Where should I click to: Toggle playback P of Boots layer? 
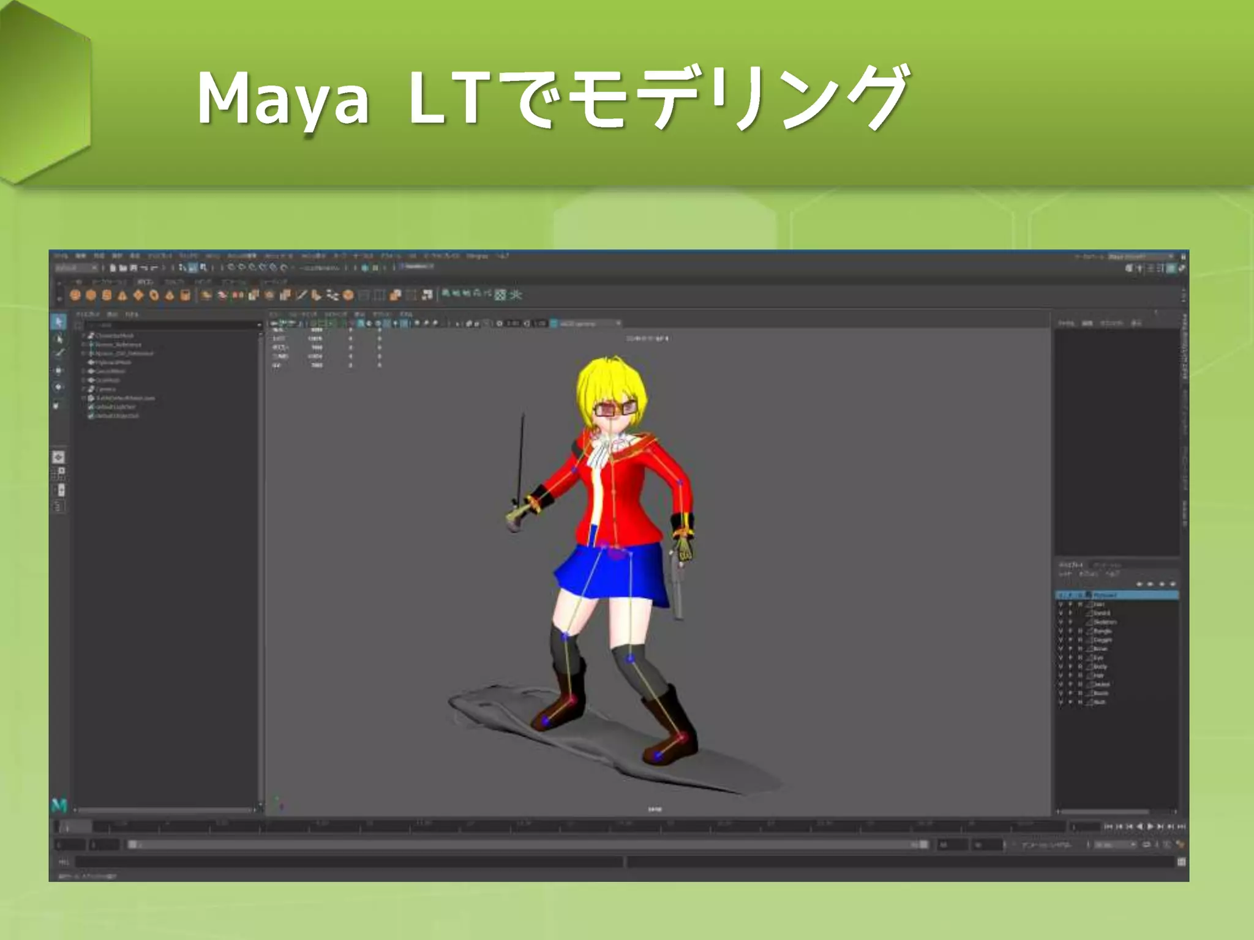tap(1070, 693)
